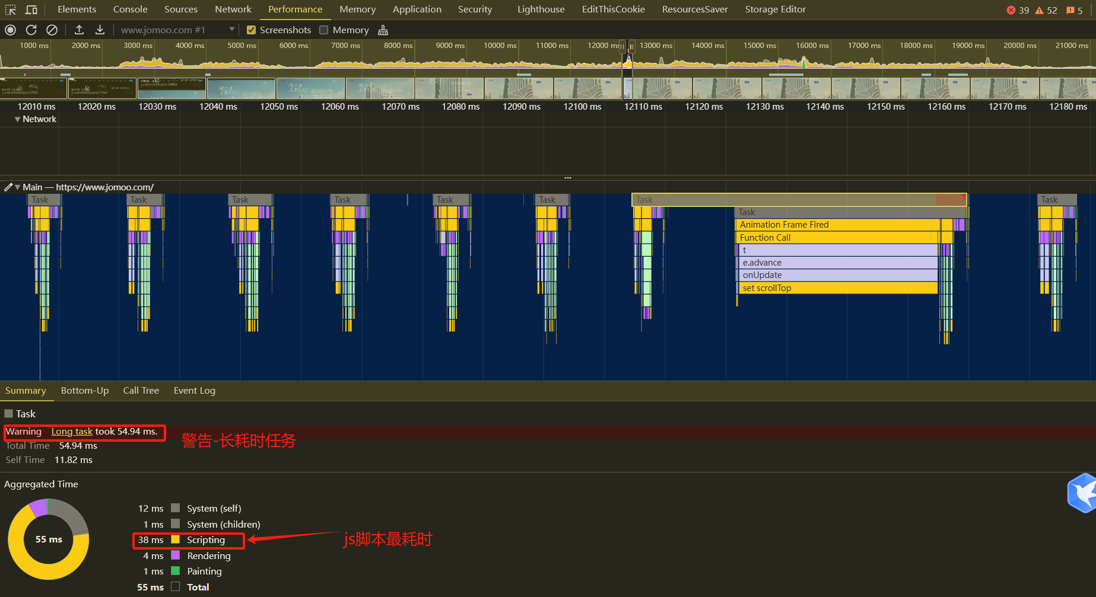Click the Aggregated Time donut chart

(x=49, y=539)
